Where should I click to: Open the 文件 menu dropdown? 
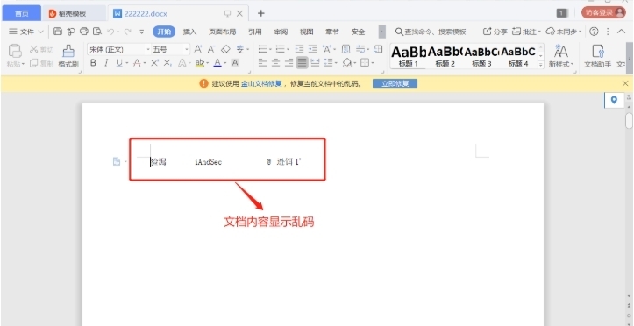click(x=26, y=32)
